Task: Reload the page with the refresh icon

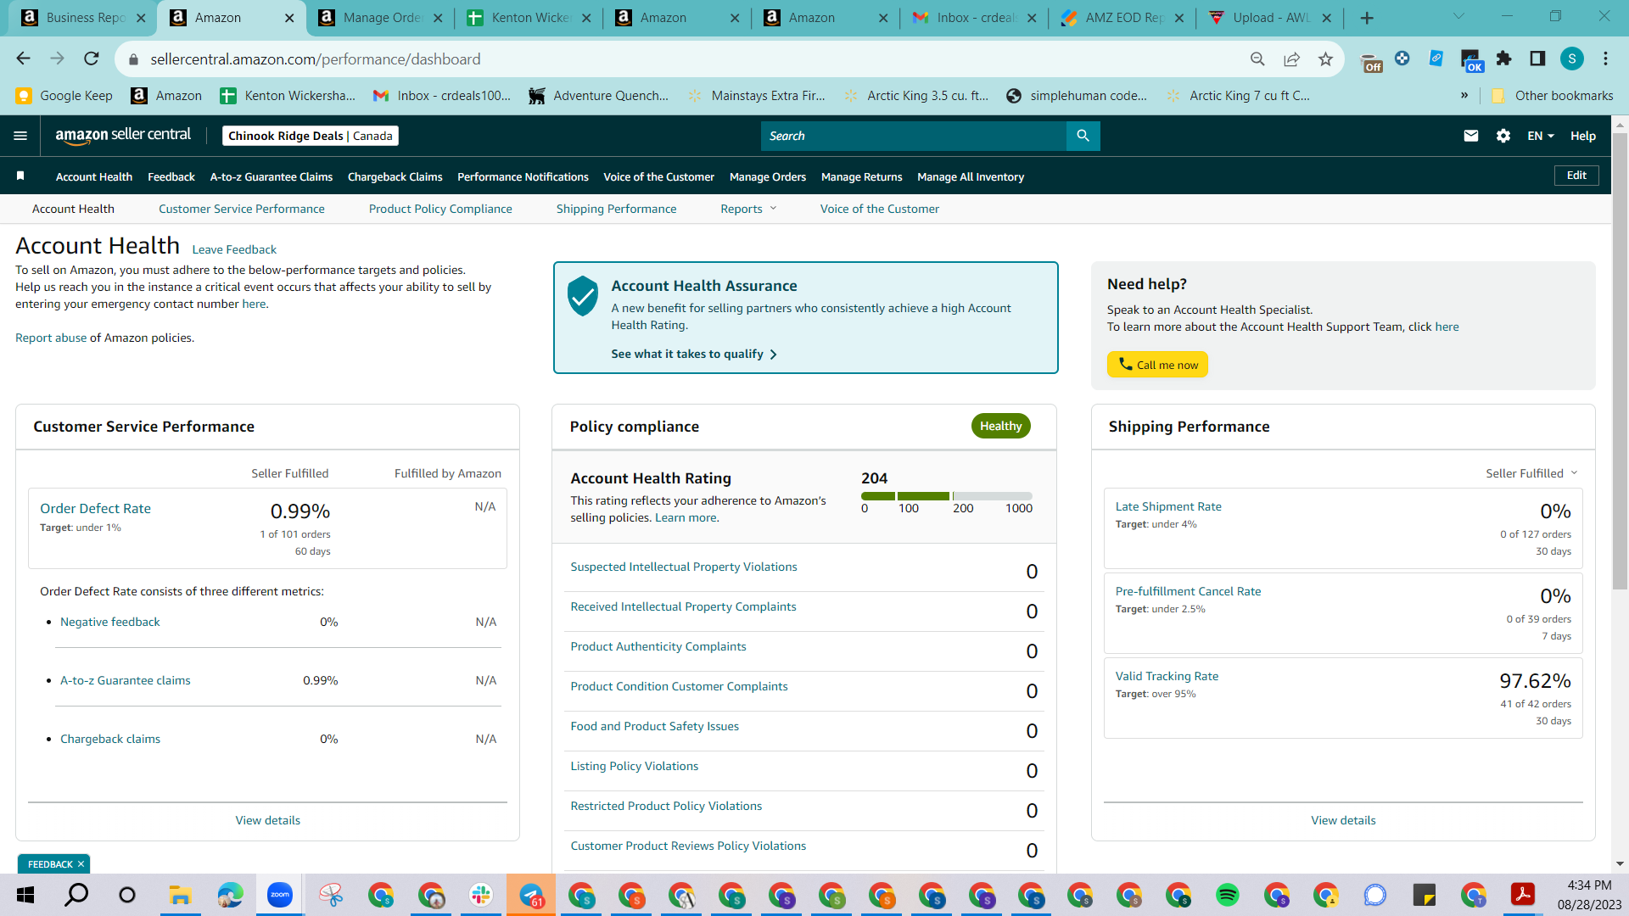Action: click(x=92, y=59)
